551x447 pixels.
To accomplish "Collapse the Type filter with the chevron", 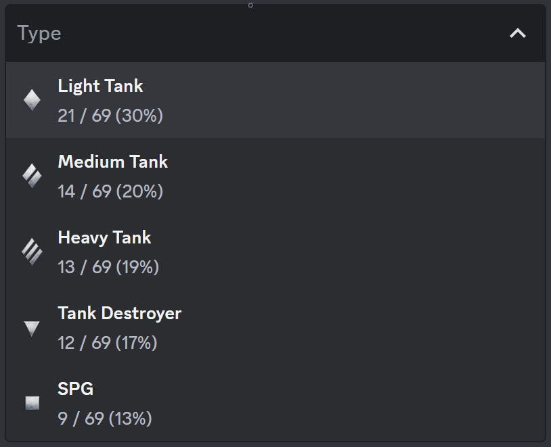I will point(518,33).
